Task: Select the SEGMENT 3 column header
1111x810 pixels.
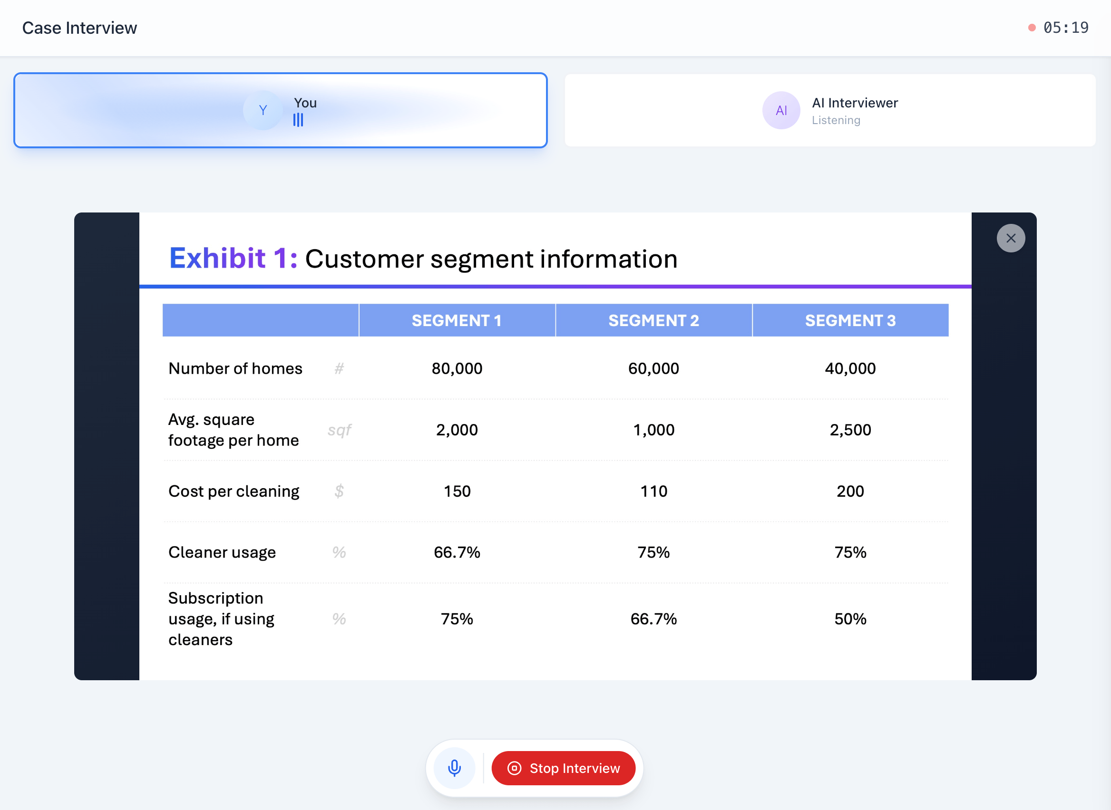Action: (x=850, y=320)
